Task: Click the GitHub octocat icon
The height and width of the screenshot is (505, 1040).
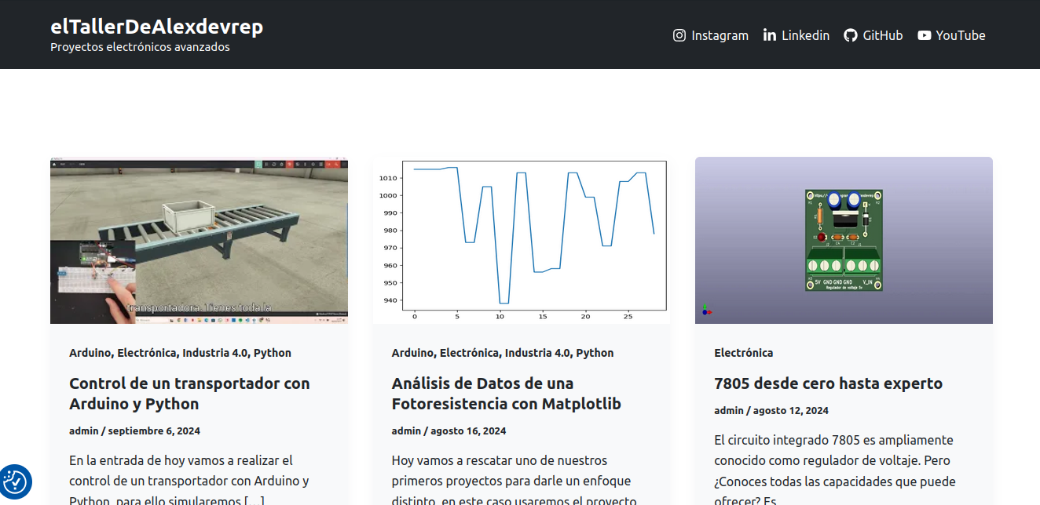Action: pos(851,35)
